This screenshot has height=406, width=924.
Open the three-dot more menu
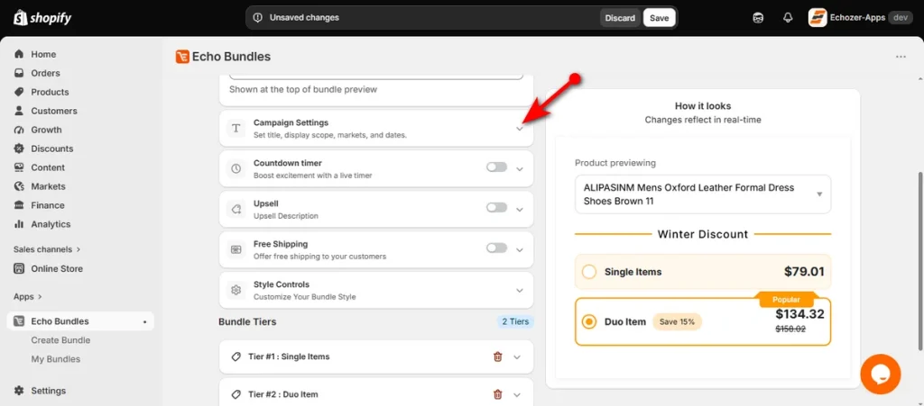[901, 57]
